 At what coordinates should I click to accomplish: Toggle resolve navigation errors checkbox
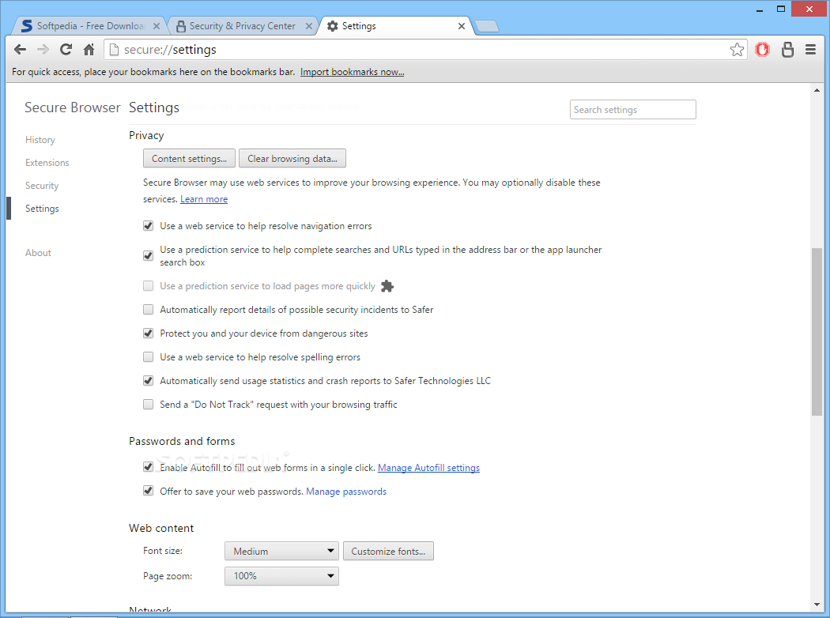tap(149, 226)
